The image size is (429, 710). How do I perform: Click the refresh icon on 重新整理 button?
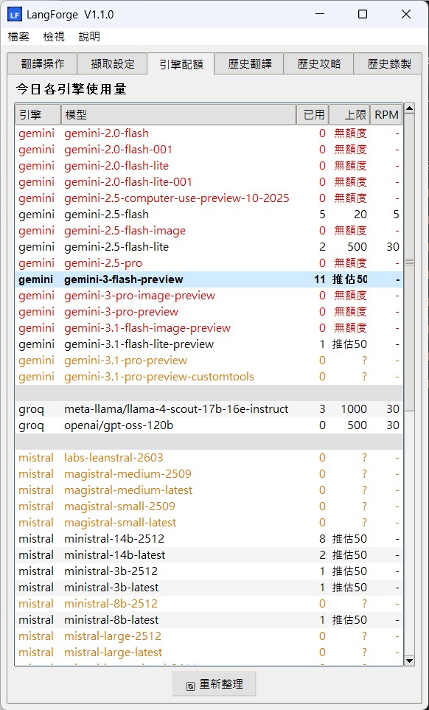pos(190,686)
